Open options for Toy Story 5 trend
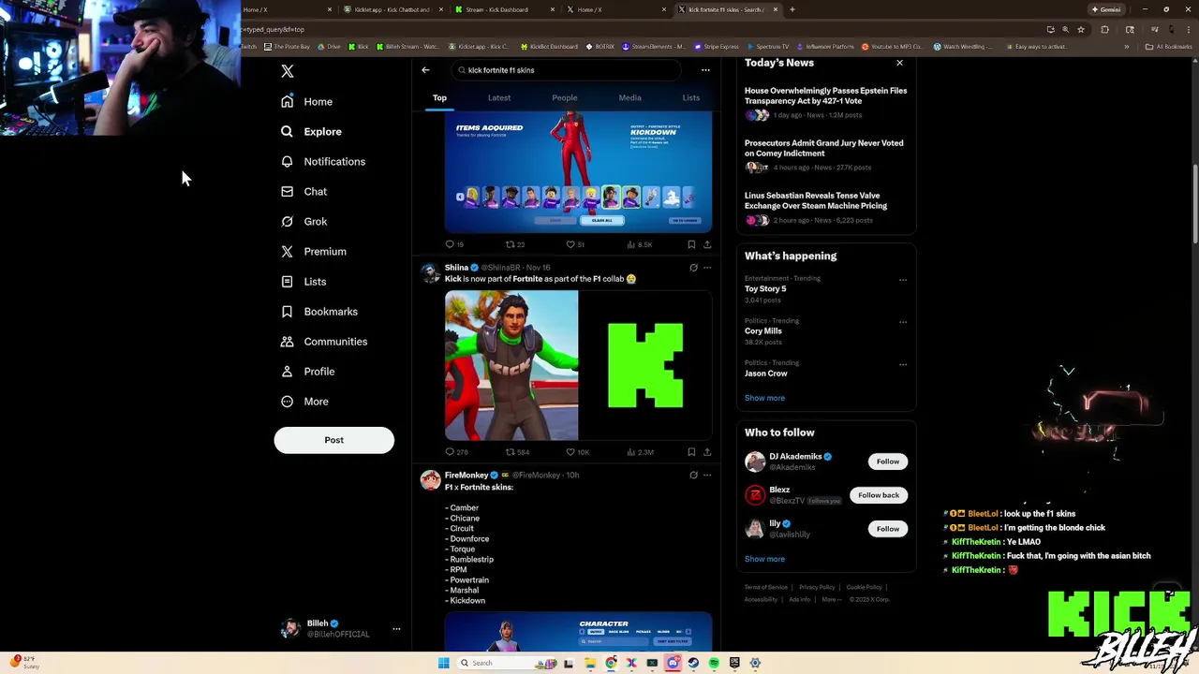The height and width of the screenshot is (674, 1199). [903, 280]
